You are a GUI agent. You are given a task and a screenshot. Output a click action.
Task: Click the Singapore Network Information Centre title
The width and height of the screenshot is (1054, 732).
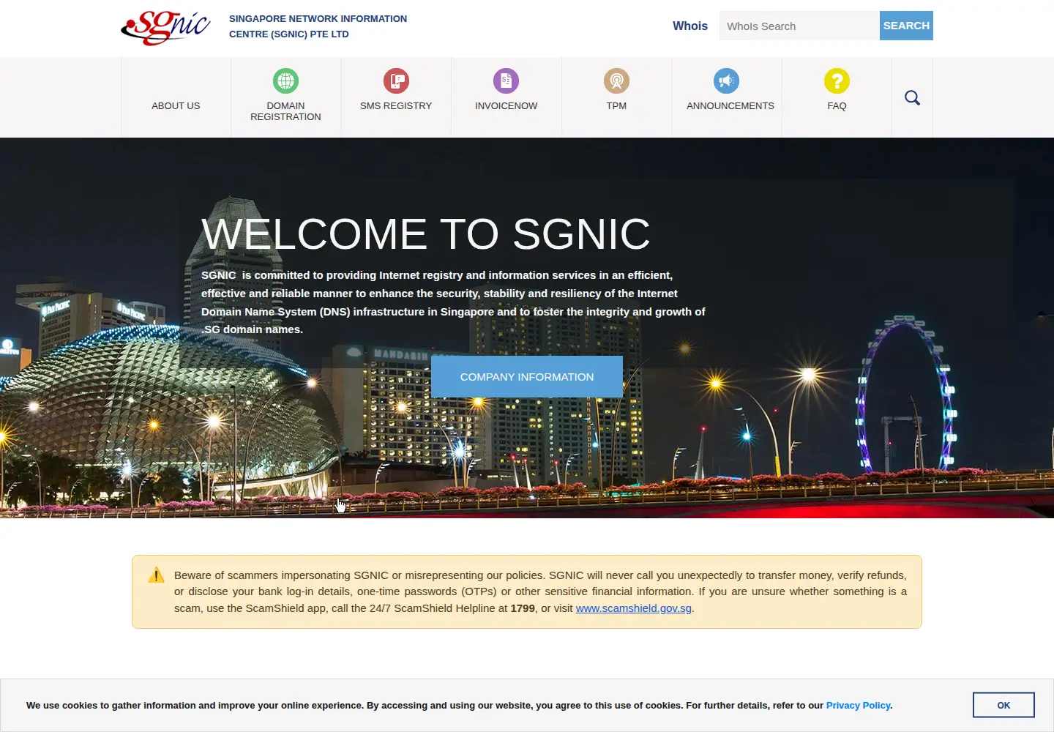coord(318,26)
